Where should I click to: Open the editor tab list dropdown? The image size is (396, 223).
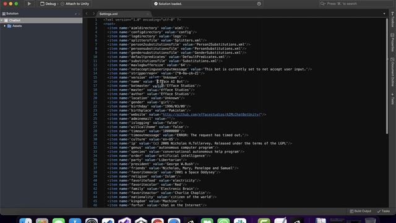[x=384, y=14]
